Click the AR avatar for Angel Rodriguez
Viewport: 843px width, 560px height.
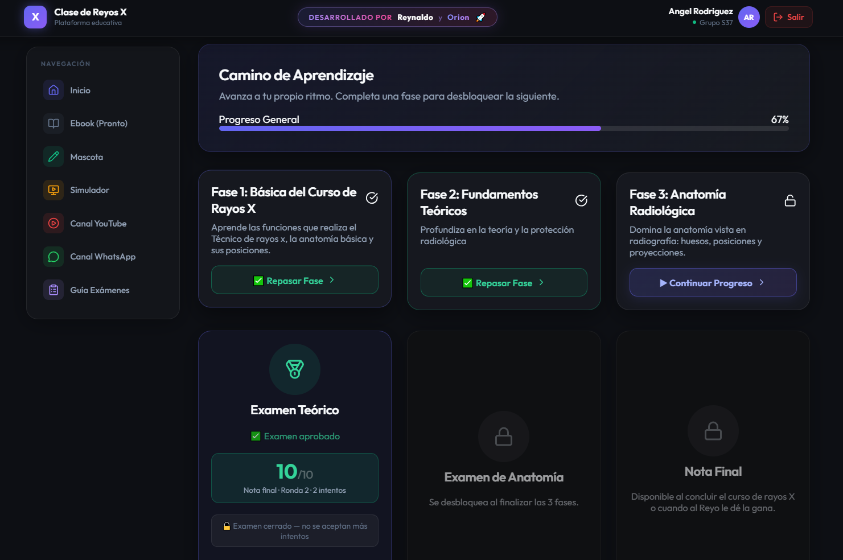pyautogui.click(x=749, y=17)
